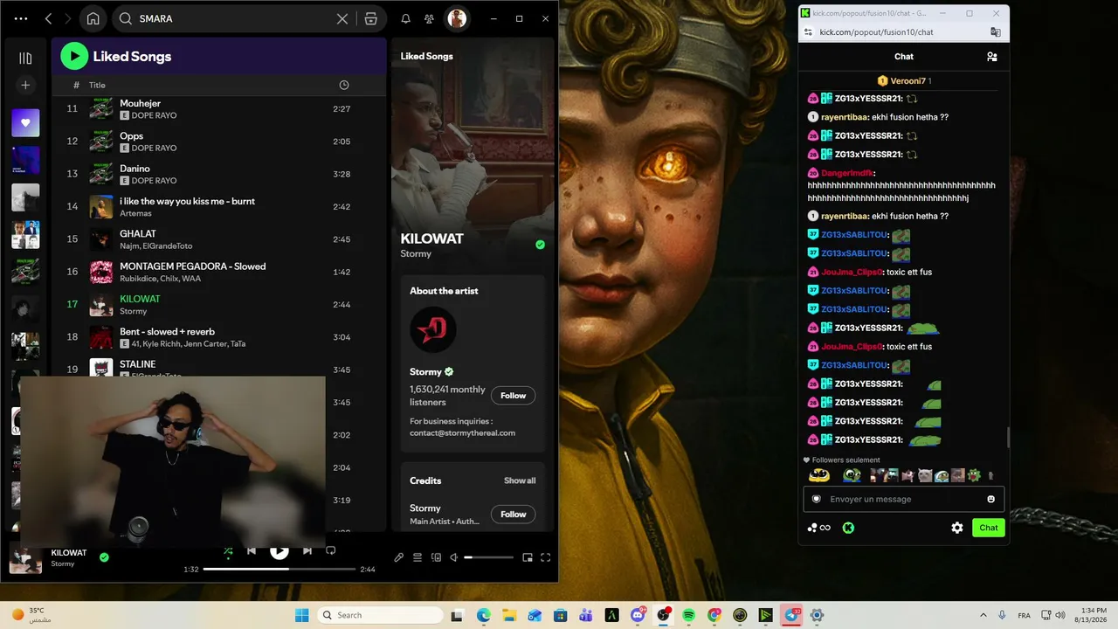
Task: Skip to the next track
Action: [307, 551]
